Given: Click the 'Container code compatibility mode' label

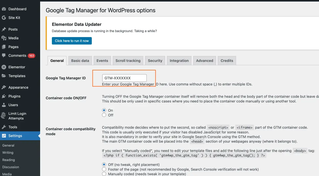Looking at the screenshot, I should pyautogui.click(x=71, y=131).
